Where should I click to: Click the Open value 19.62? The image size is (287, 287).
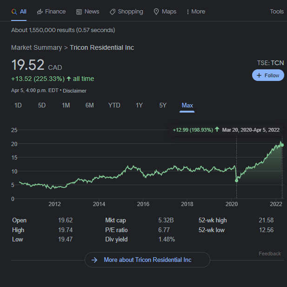click(65, 220)
